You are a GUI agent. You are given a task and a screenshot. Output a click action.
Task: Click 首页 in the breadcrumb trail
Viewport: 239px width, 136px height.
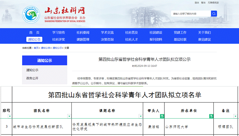36,48
